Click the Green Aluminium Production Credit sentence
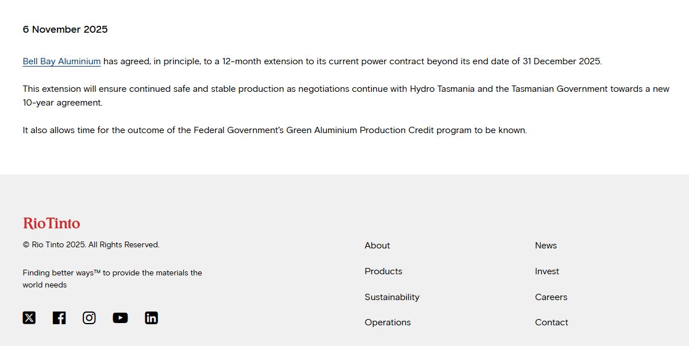The width and height of the screenshot is (689, 346). tap(275, 130)
